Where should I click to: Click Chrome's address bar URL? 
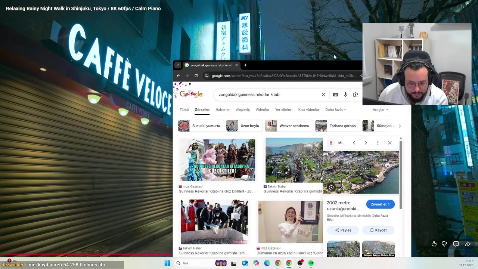[x=284, y=75]
